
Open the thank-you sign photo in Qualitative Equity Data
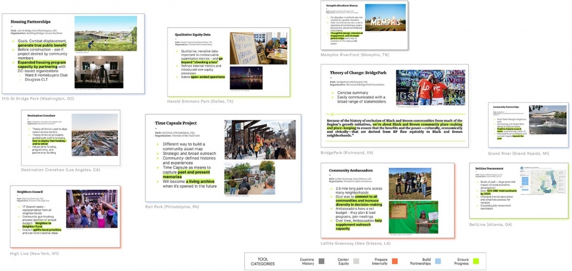coord(259,48)
